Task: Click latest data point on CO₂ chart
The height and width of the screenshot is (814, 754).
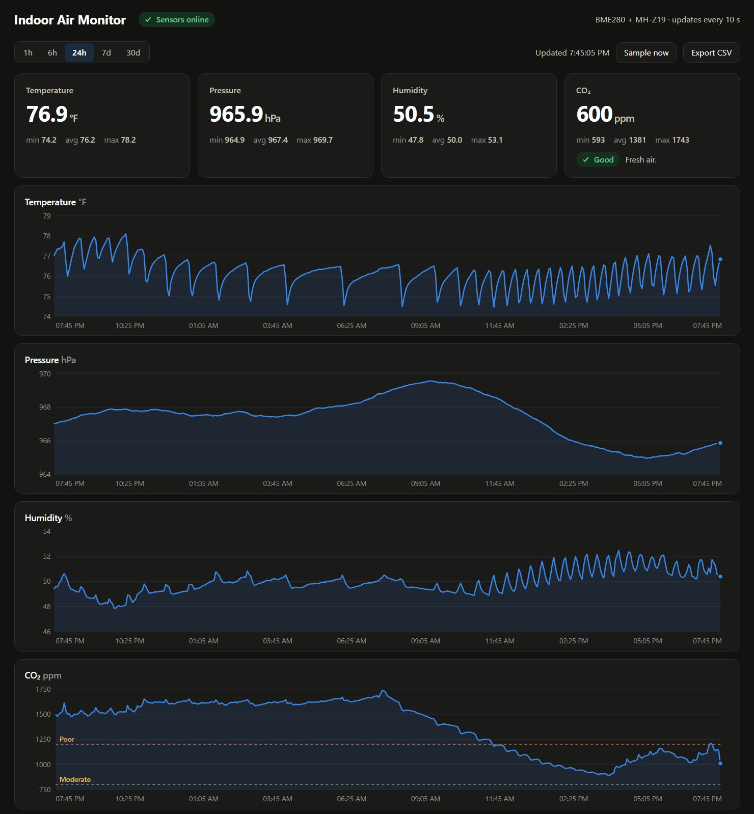Action: [x=720, y=764]
